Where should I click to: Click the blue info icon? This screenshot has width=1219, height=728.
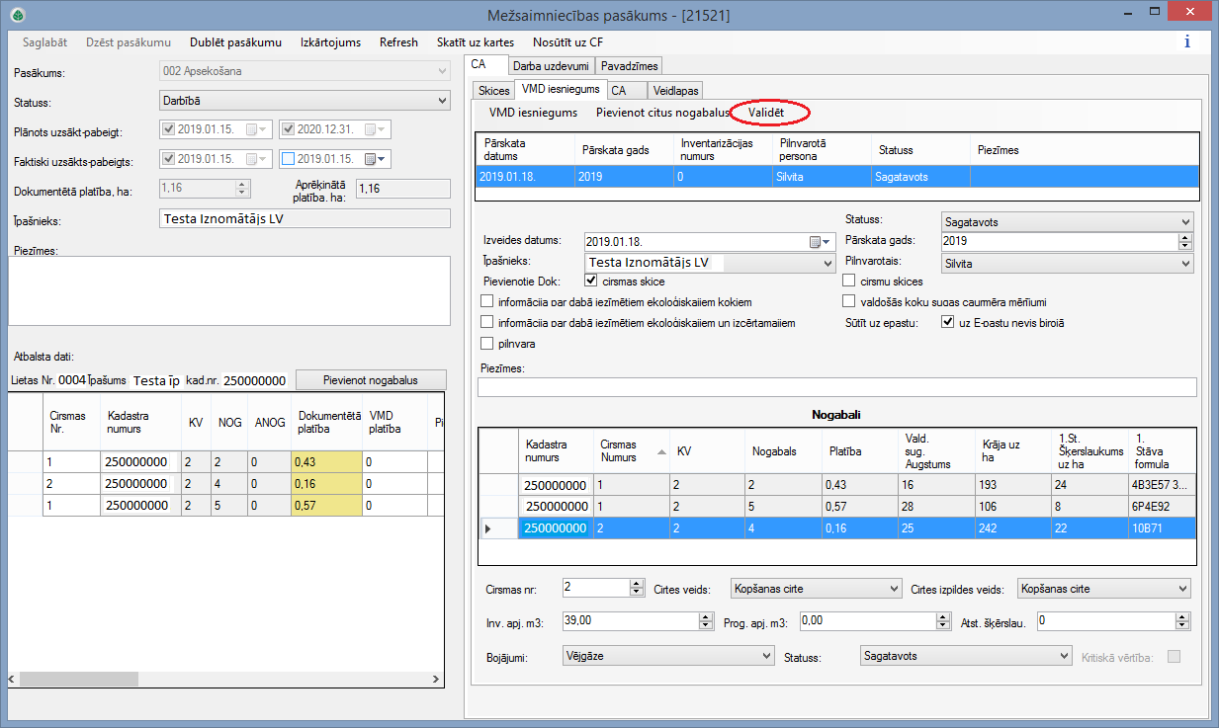point(1186,42)
